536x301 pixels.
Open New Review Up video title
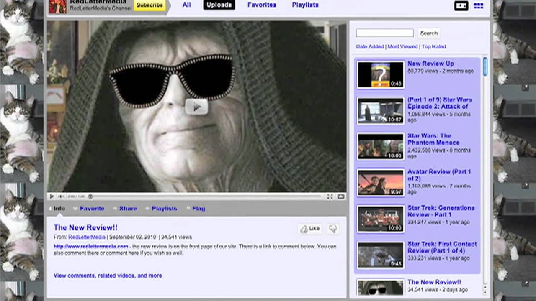click(x=430, y=64)
